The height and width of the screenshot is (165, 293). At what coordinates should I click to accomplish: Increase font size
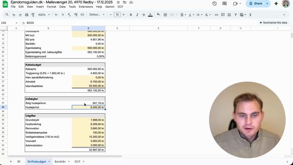124,15
